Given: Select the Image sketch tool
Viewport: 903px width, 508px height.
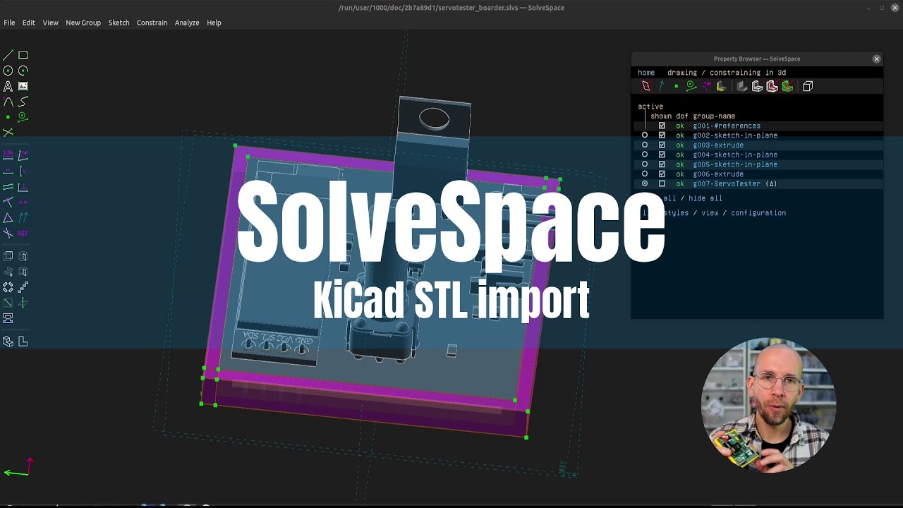Looking at the screenshot, I should coord(23,86).
